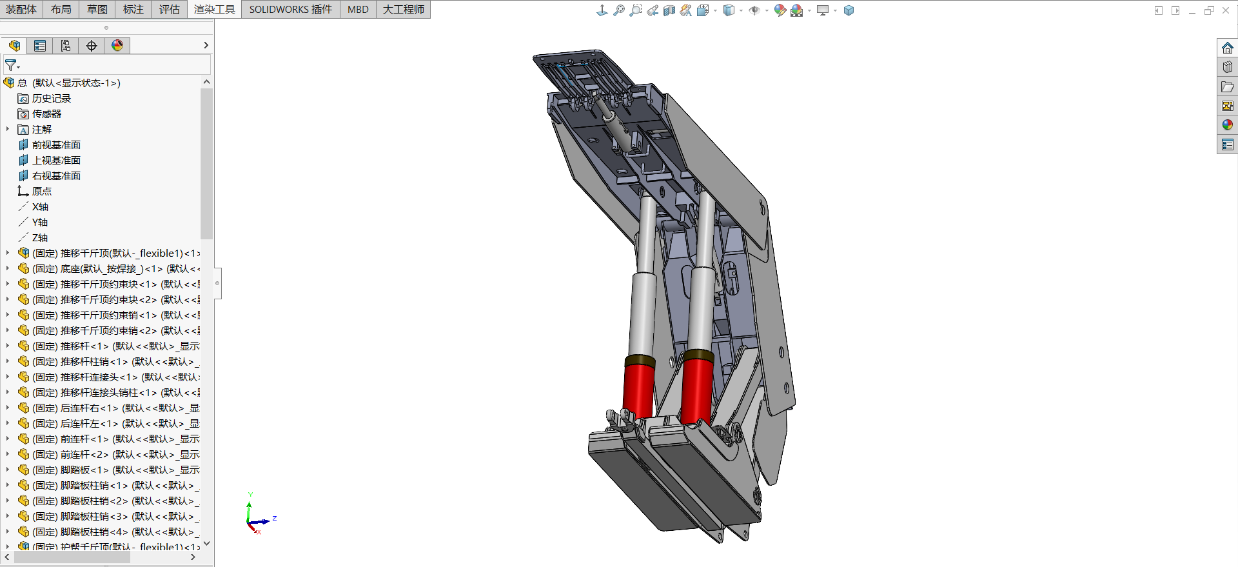Collapse the left panel handle
1238x567 pixels.
[x=218, y=283]
